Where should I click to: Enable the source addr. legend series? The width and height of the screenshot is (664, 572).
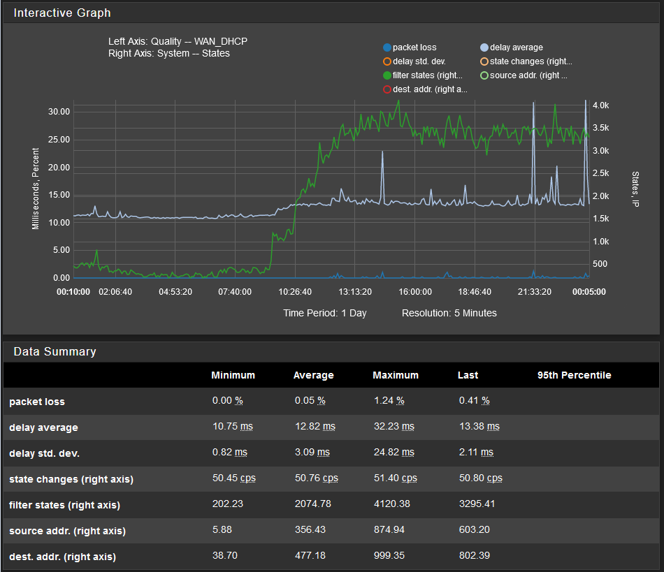524,75
